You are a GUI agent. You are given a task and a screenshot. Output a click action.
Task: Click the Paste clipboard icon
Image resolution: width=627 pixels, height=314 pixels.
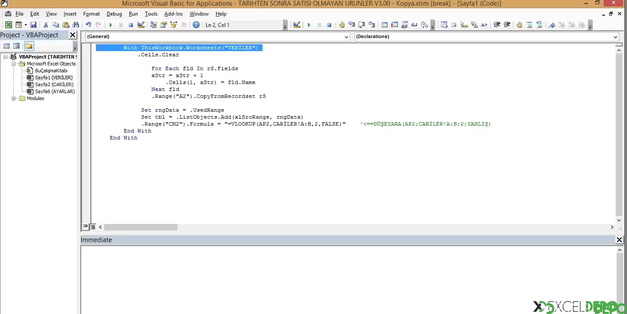66,25
